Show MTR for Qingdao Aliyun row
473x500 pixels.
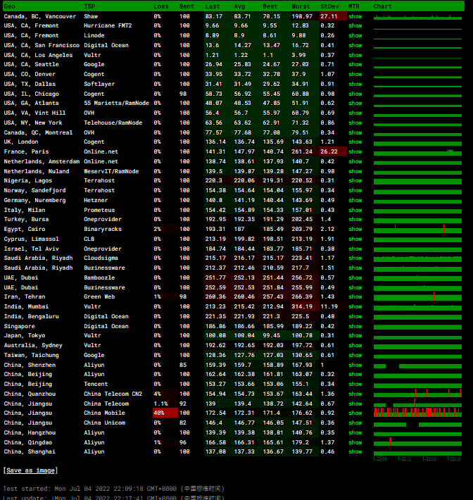[x=355, y=442]
